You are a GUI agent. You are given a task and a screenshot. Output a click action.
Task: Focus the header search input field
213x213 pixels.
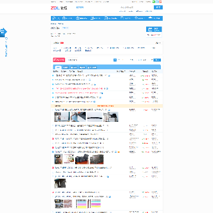(x=136, y=8)
